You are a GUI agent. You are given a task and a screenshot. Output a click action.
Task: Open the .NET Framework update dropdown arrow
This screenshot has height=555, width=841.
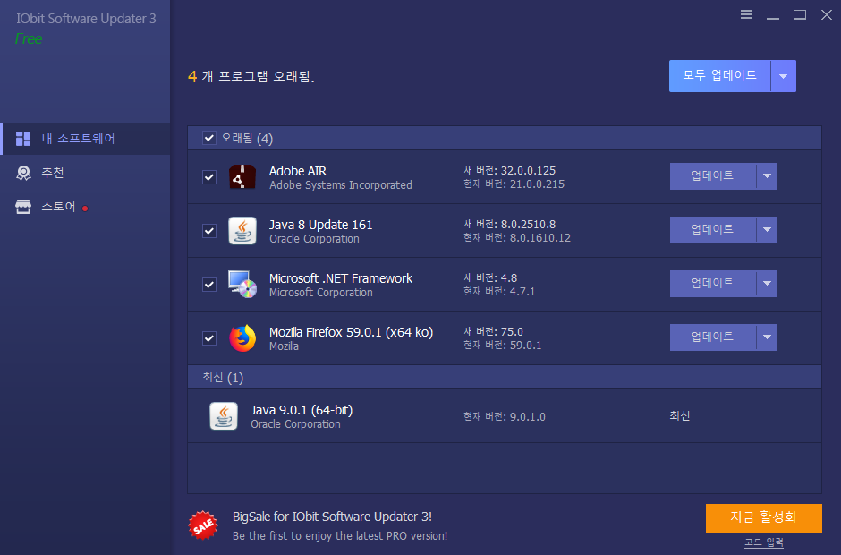(767, 284)
